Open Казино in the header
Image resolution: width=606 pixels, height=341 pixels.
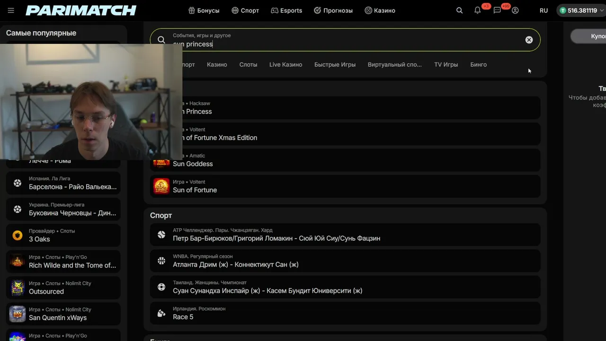pos(380,10)
